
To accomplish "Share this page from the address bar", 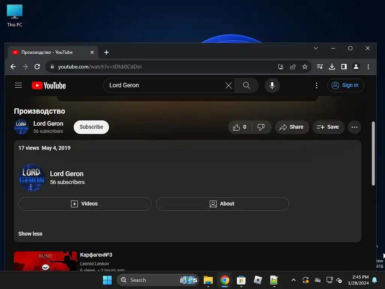I will tap(293, 67).
